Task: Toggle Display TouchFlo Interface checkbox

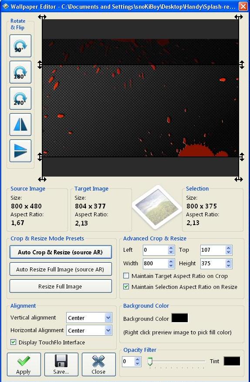Action: coord(14,342)
